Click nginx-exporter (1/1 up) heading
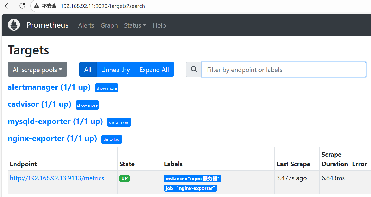 [x=52, y=138]
